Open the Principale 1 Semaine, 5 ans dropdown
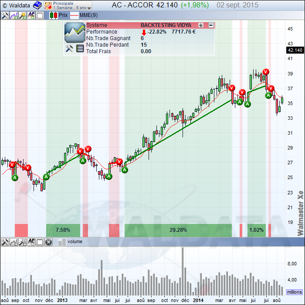 tap(68, 5)
